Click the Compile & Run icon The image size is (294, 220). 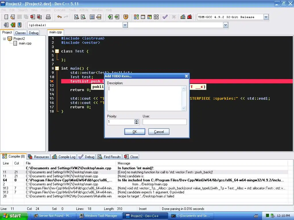coord(149,17)
